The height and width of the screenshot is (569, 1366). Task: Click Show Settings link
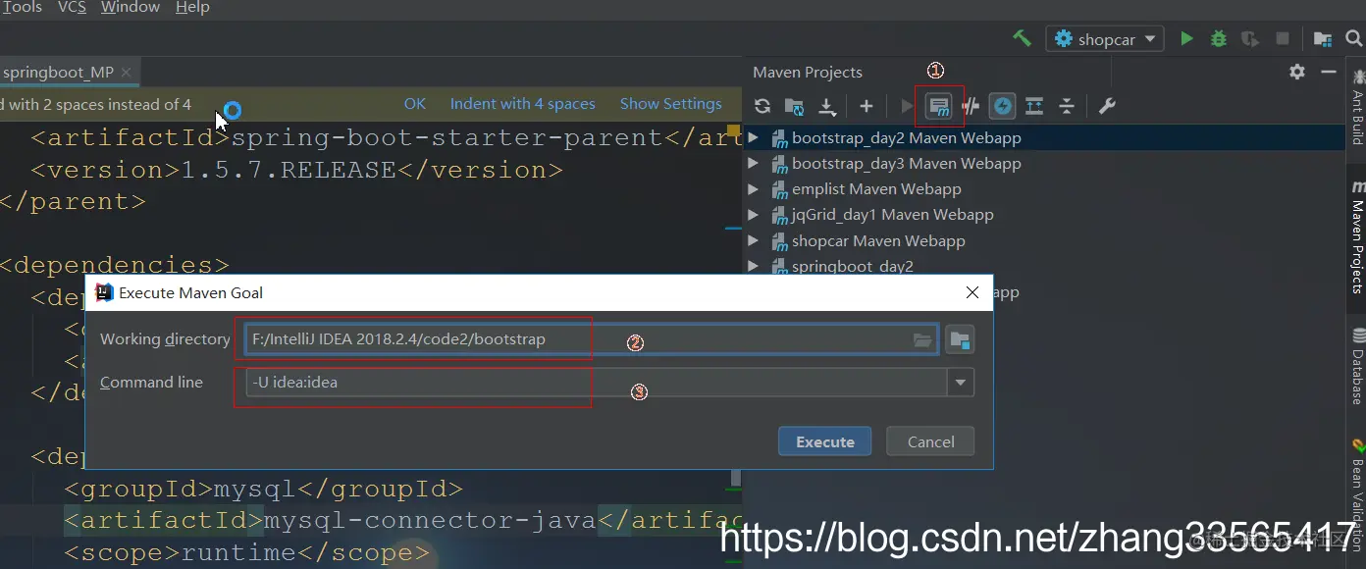point(670,104)
